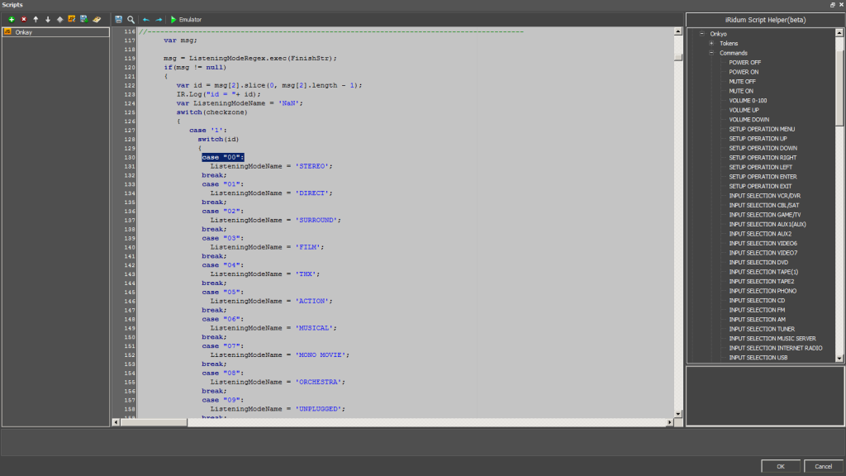Click scroll-down arrow of the command tree scrollbar

point(839,358)
